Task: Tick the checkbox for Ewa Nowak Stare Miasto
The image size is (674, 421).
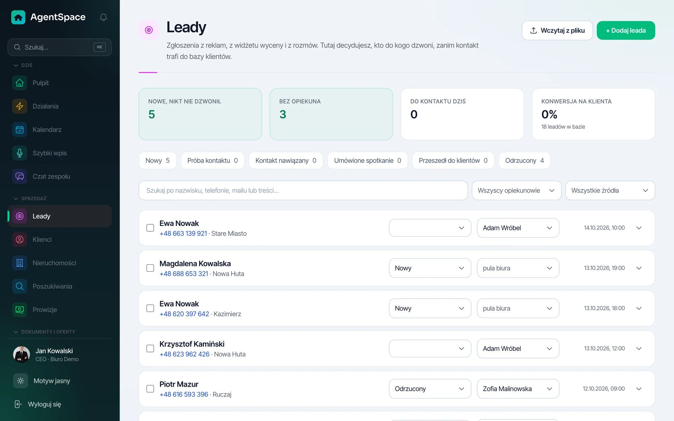Action: [150, 228]
